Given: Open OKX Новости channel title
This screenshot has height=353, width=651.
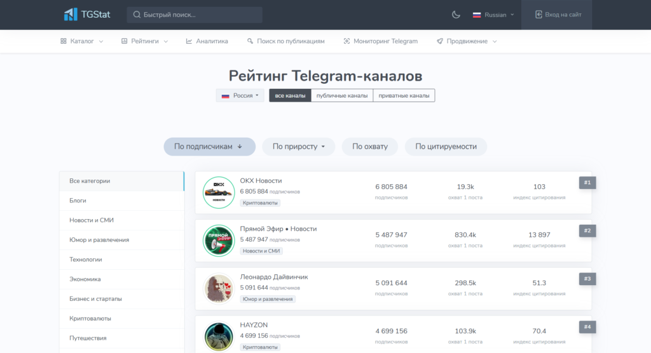Looking at the screenshot, I should click(x=261, y=181).
